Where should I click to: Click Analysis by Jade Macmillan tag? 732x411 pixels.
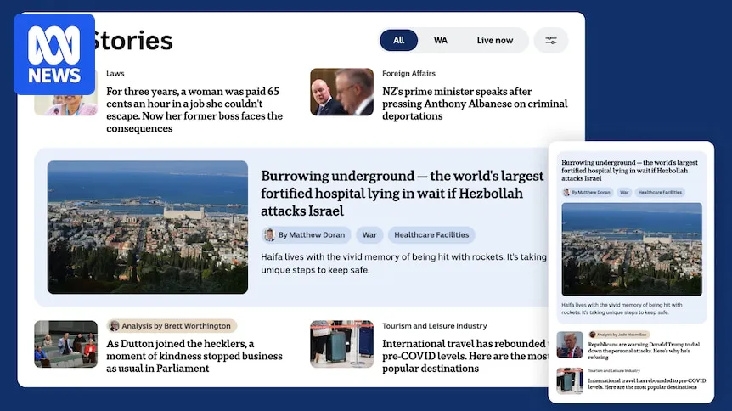[619, 335]
